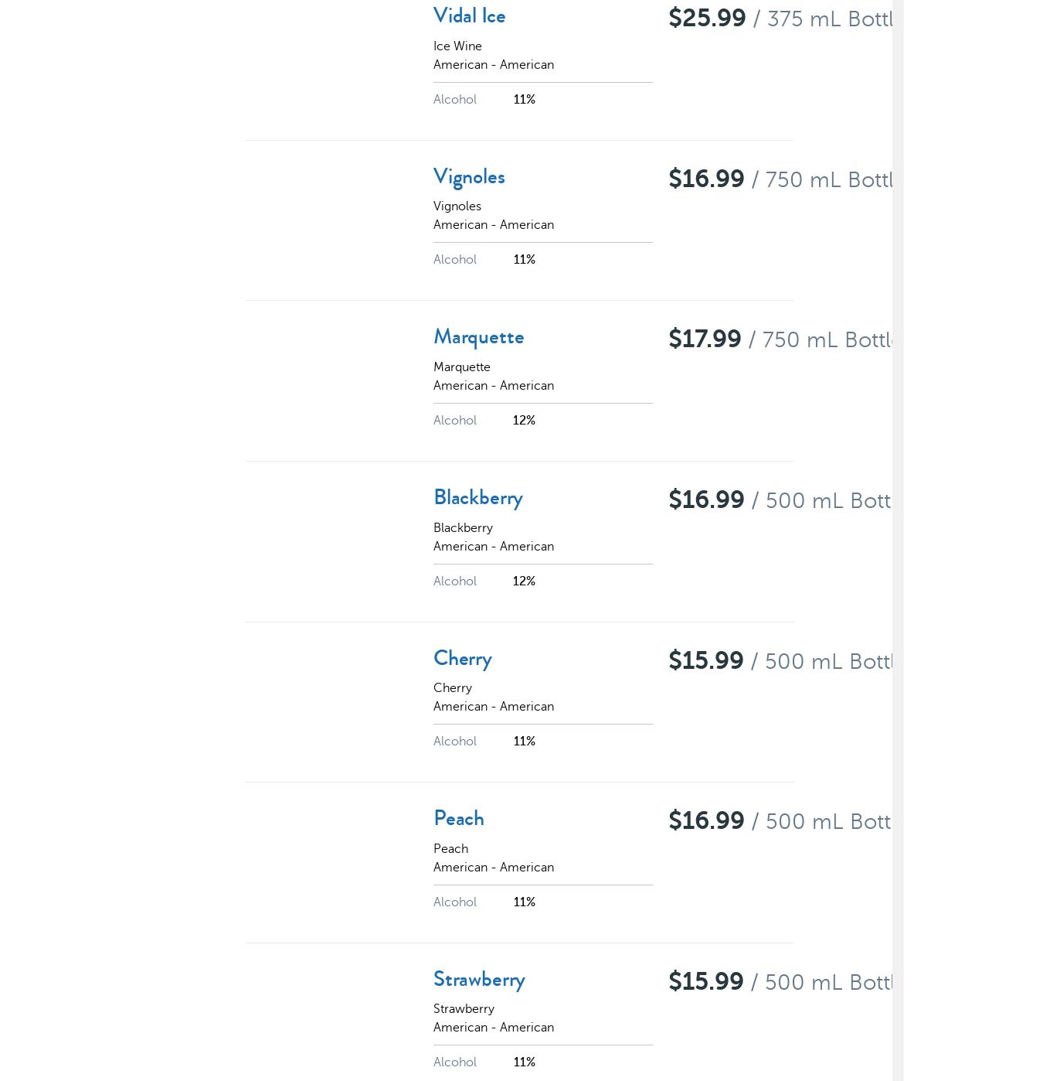Click the $15.99 Cherry price
This screenshot has width=1050, height=1081.
(705, 661)
